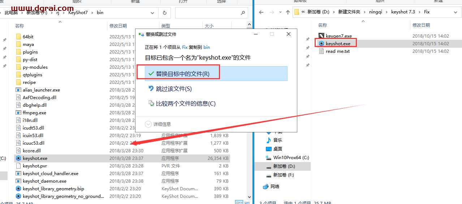The height and width of the screenshot is (204, 462).
Task: Click keyshot 7.3 breadcrumb in Fix window
Action: click(403, 12)
